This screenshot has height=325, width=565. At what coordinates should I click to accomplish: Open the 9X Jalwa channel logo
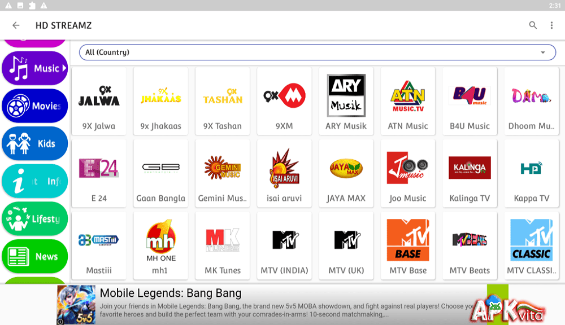[x=99, y=96]
